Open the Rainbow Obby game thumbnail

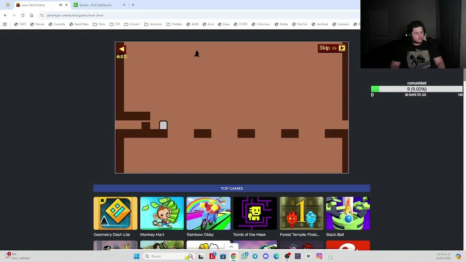coord(209,213)
